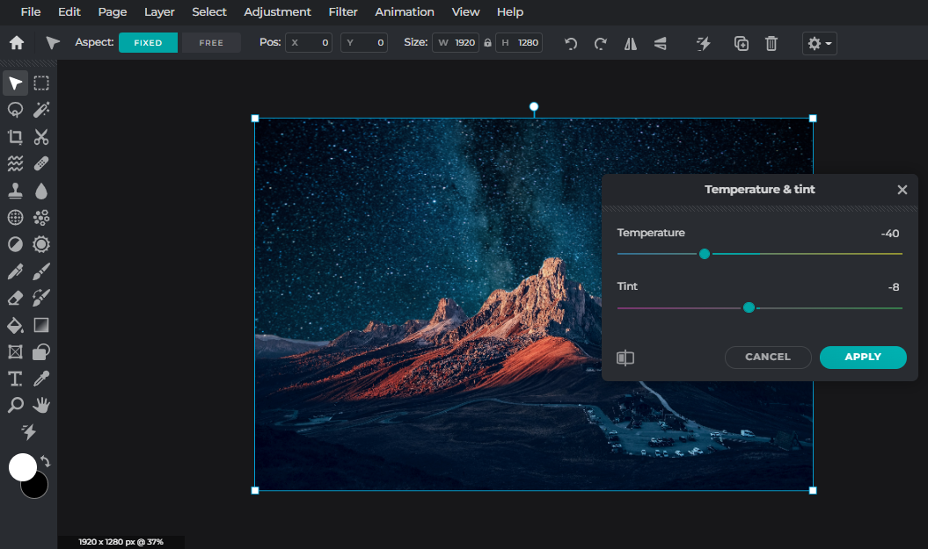Viewport: 928px width, 549px height.
Task: Open the Filter menu
Action: click(x=342, y=11)
